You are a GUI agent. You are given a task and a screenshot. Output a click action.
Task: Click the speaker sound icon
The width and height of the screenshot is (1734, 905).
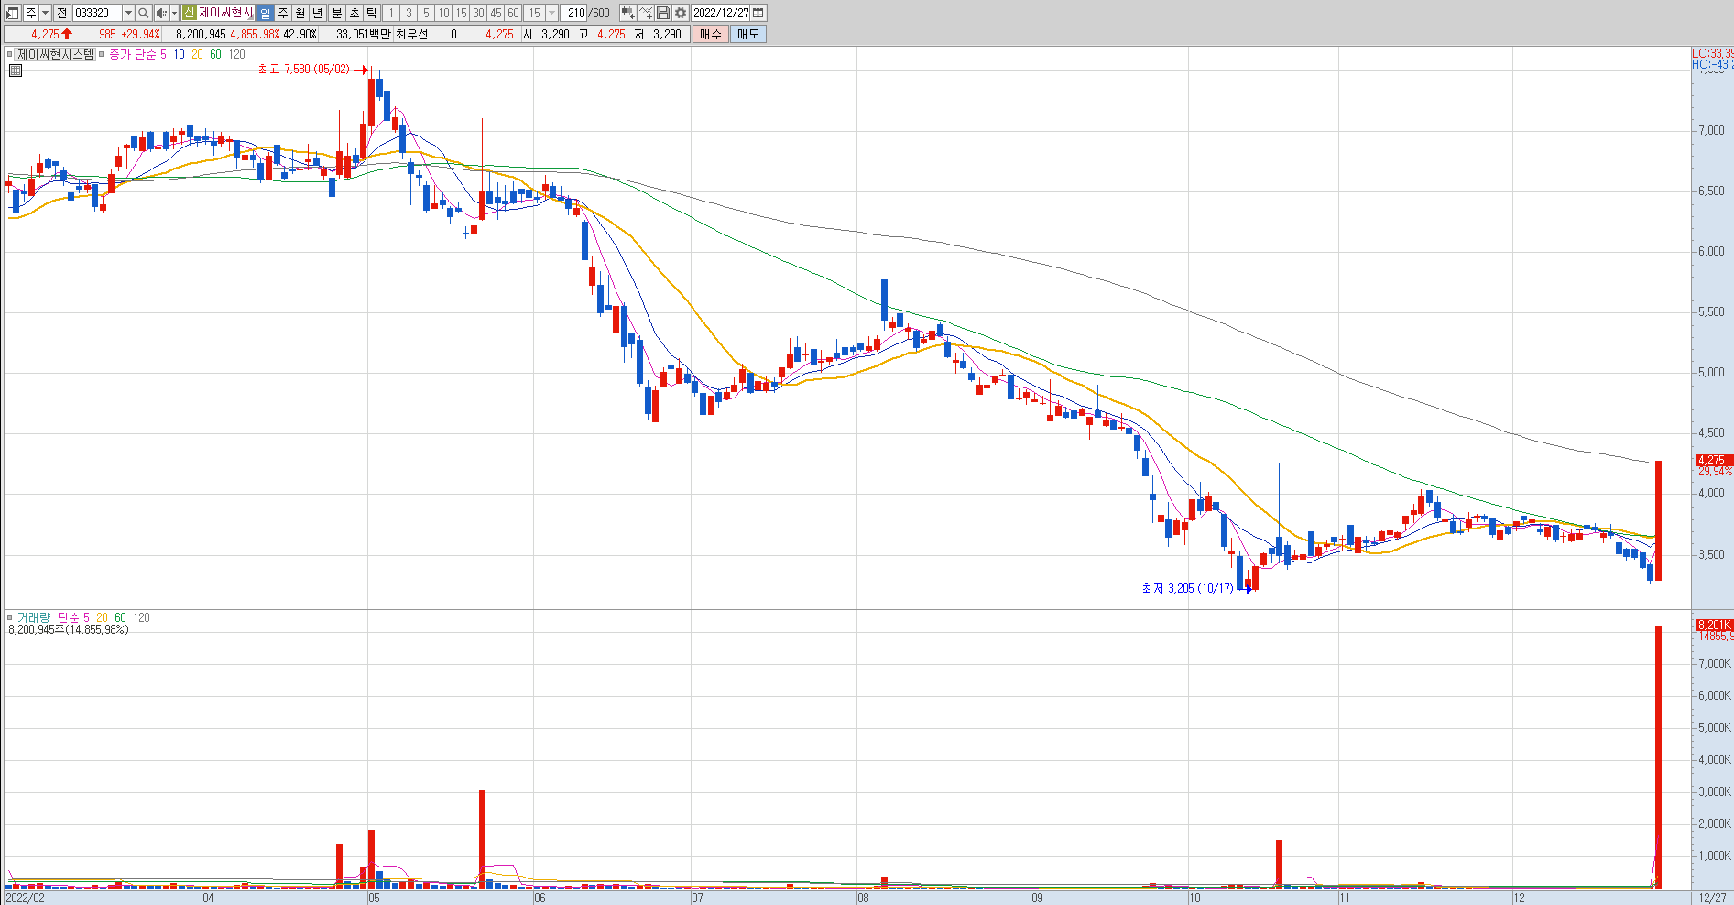coord(161,13)
